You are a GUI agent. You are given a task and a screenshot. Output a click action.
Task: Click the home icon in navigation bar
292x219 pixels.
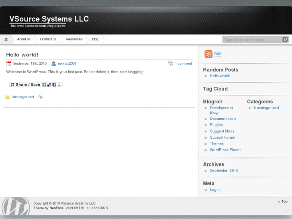tap(6, 39)
